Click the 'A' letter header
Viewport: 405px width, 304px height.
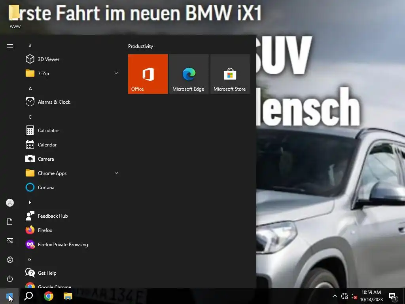[x=30, y=88]
